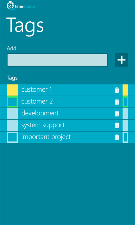The height and width of the screenshot is (225, 135).
Task: Tap the yellow color bar right of customer 1
Action: [125, 90]
